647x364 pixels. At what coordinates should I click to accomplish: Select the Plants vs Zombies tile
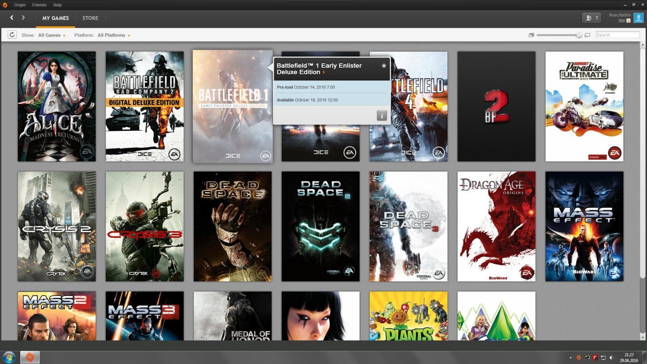[408, 316]
